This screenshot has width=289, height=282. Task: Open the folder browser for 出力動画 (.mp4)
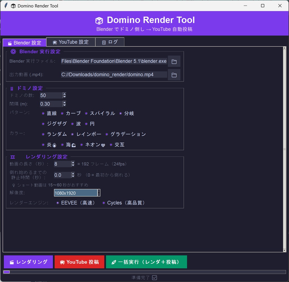[174, 75]
